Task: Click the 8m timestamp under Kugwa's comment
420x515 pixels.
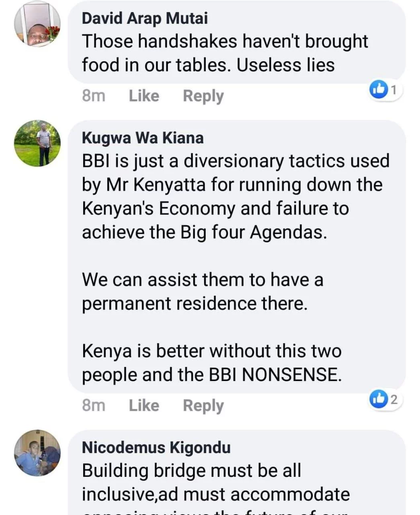Action: click(93, 405)
